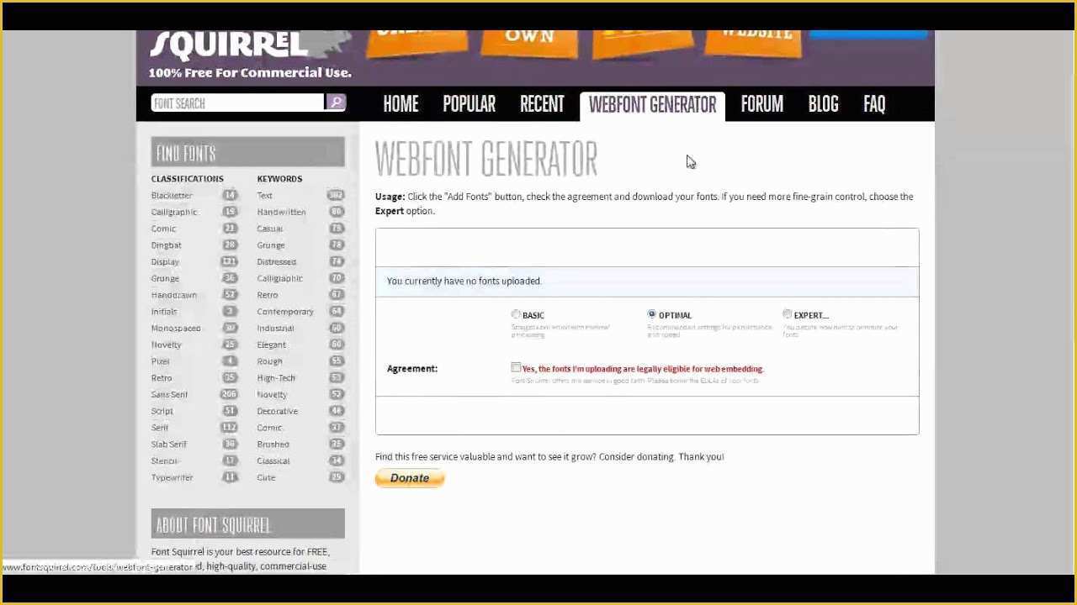Open the Casual keyword
The width and height of the screenshot is (1077, 605).
tap(269, 229)
